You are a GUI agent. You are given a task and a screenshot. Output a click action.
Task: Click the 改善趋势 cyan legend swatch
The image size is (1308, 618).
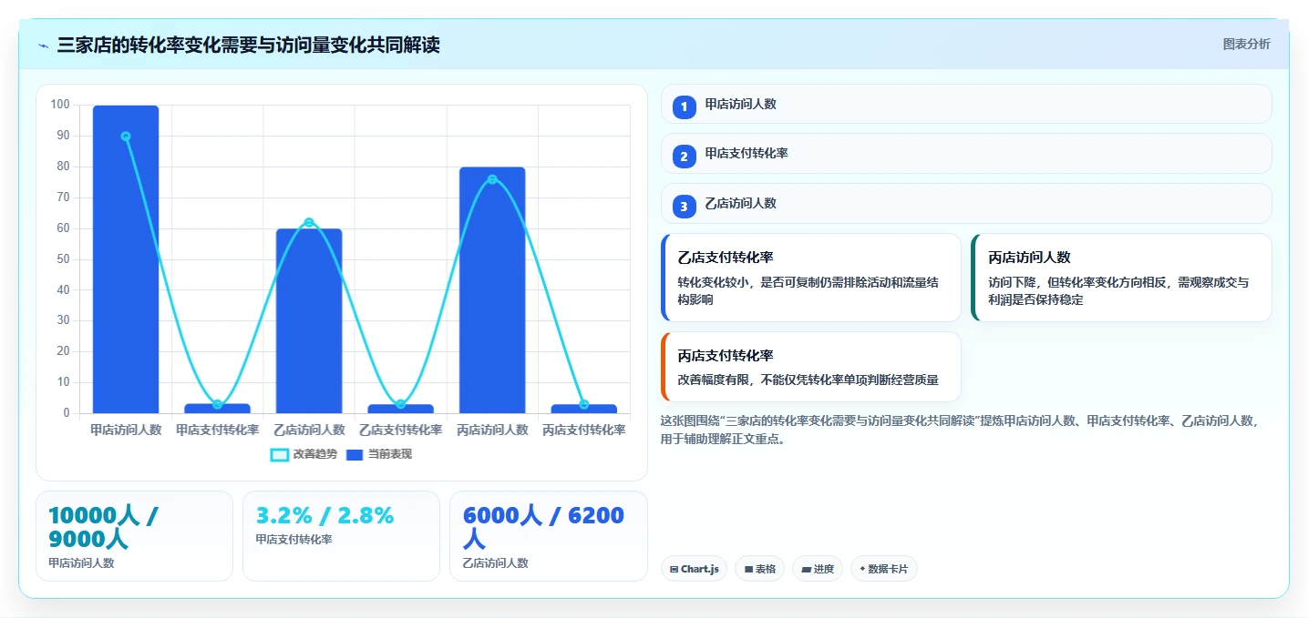click(280, 454)
